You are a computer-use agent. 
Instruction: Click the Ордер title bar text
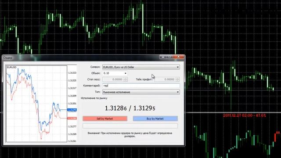point(8,57)
